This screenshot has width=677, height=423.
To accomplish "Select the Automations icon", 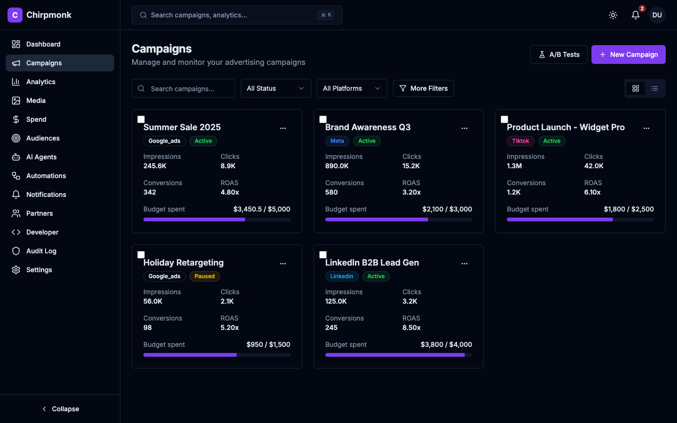I will pyautogui.click(x=16, y=175).
